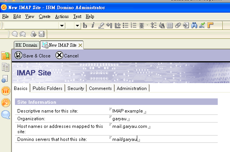Screen dimensions: 230x152
Task: Click the orange Designer sidebar icon
Action: (x=6, y=103)
